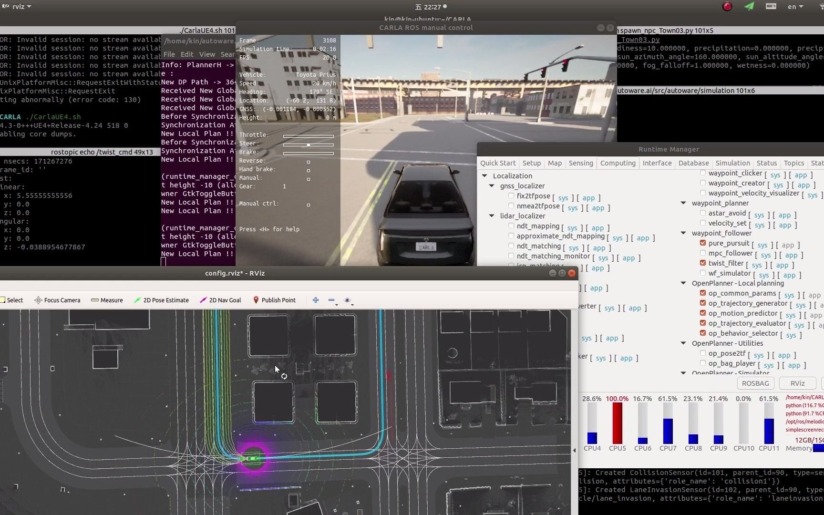Click the Steer slider in CARLA control
The height and width of the screenshot is (515, 824).
tap(308, 145)
